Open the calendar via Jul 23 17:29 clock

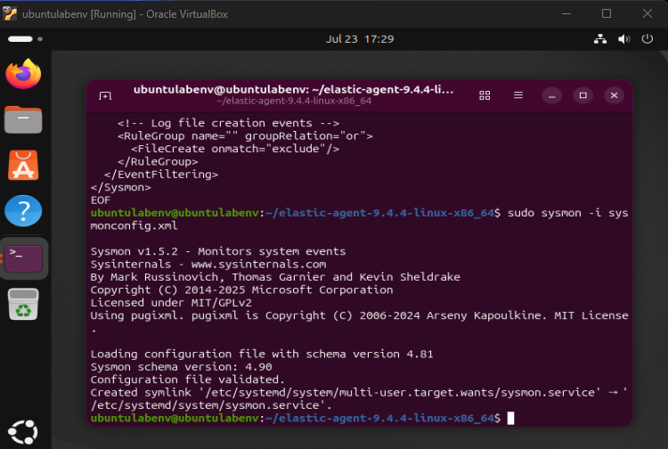tap(360, 39)
